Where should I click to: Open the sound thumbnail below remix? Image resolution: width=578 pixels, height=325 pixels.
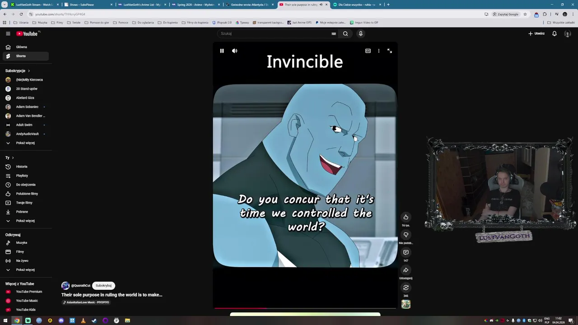(x=406, y=305)
